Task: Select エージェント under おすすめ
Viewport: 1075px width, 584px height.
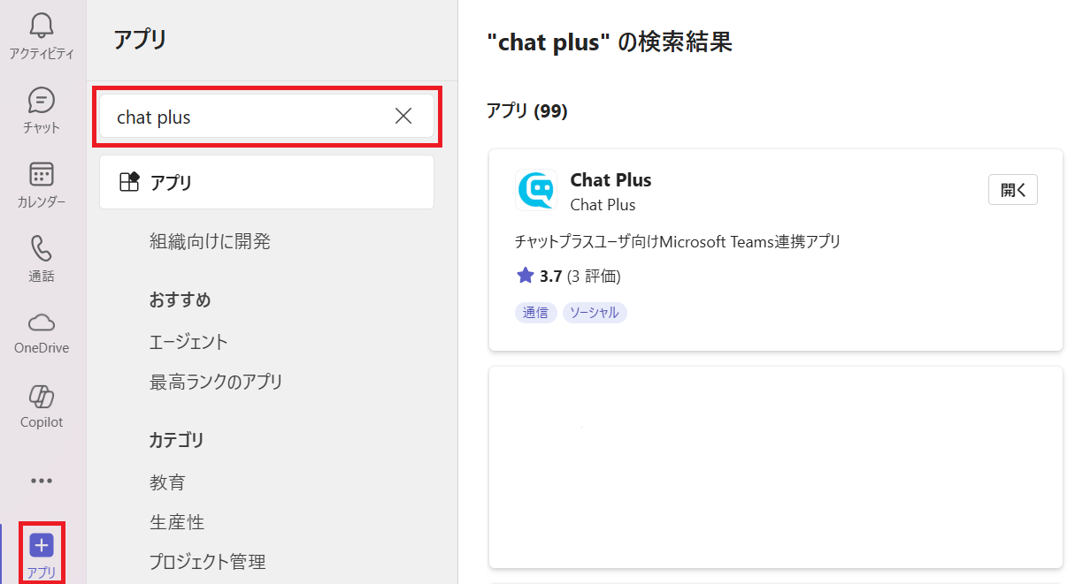Action: pos(188,342)
